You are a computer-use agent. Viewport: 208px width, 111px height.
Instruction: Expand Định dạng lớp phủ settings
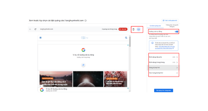[163, 57]
